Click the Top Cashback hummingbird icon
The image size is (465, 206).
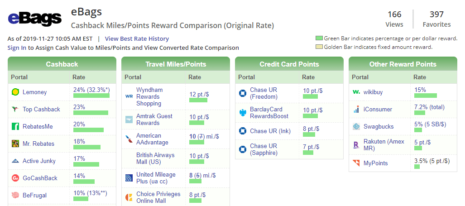pos(15,110)
